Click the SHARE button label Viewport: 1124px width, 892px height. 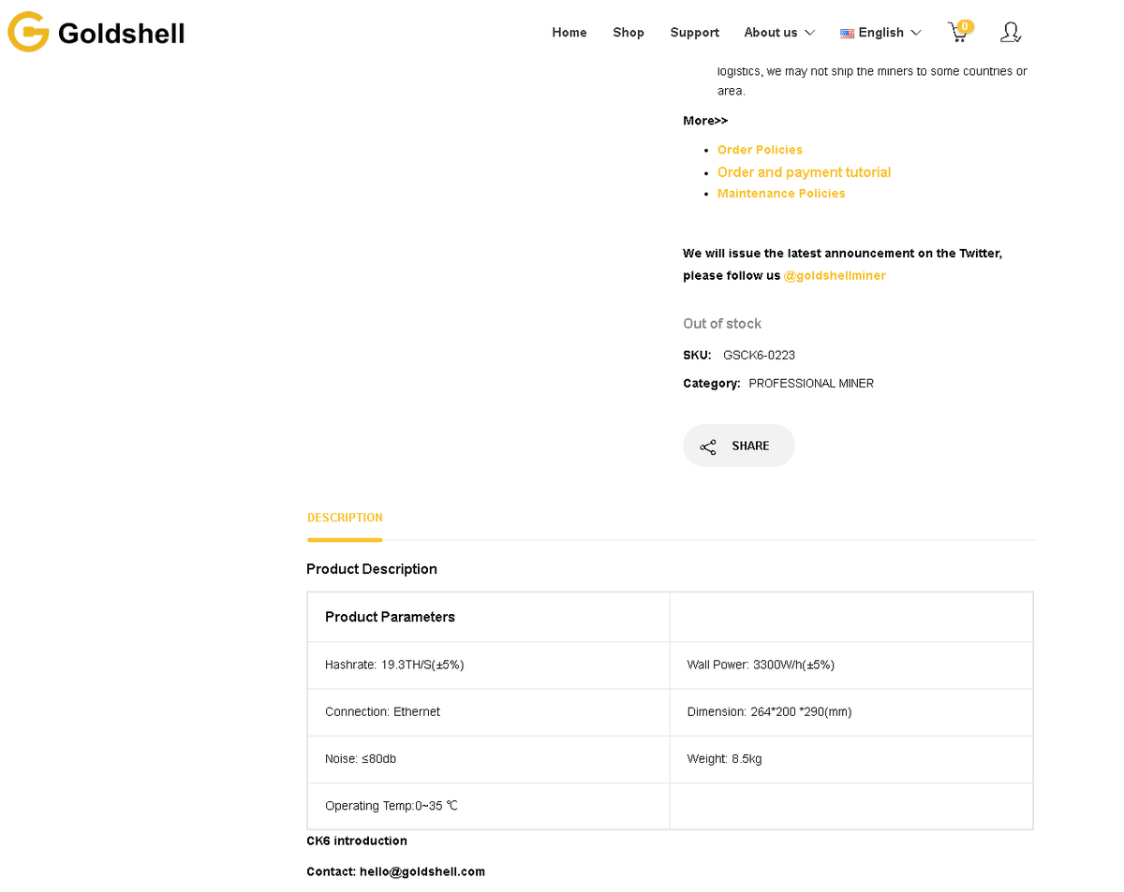click(750, 446)
